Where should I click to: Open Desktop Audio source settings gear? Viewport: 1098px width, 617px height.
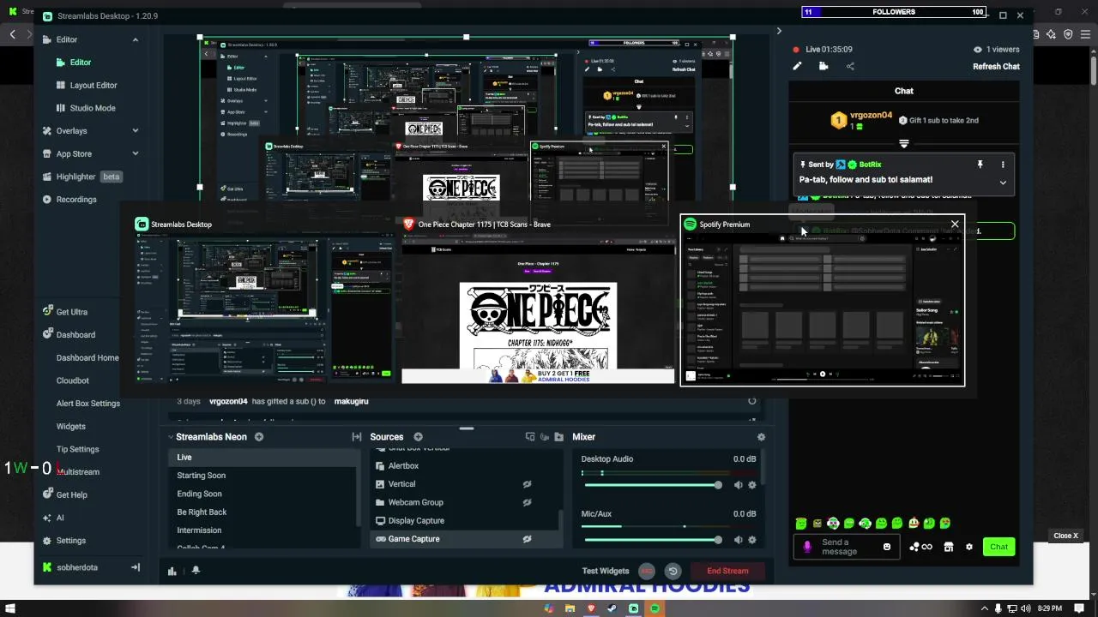click(752, 485)
